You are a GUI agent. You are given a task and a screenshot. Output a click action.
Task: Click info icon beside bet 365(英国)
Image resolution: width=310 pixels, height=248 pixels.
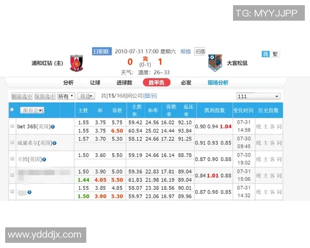(53, 126)
